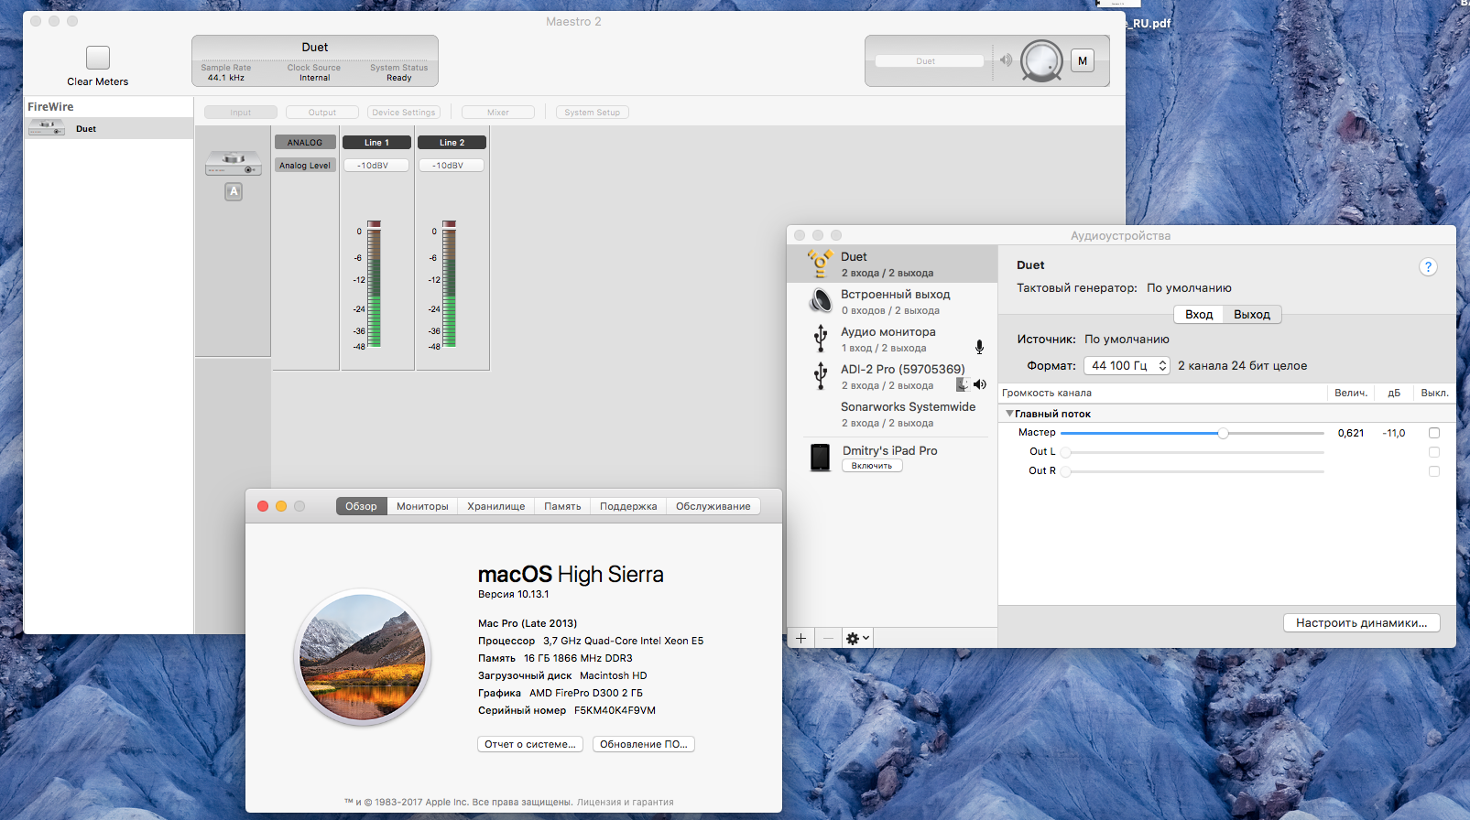Click the Мастер volume slider handle
Image resolution: width=1470 pixels, height=820 pixels.
pyautogui.click(x=1223, y=433)
